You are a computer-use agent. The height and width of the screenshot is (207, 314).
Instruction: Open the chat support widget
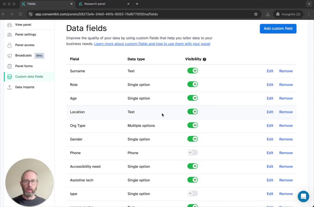(x=303, y=197)
